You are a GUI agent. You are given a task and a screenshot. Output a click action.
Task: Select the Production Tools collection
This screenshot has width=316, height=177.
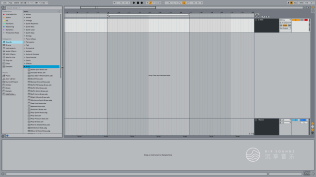[x=12, y=33]
